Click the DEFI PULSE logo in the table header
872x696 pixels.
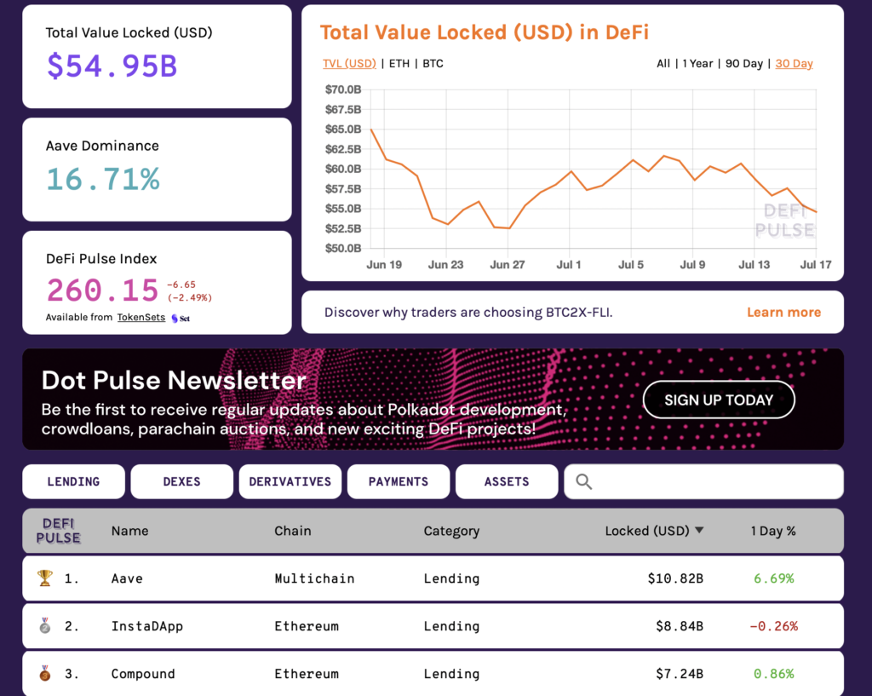[x=58, y=530]
